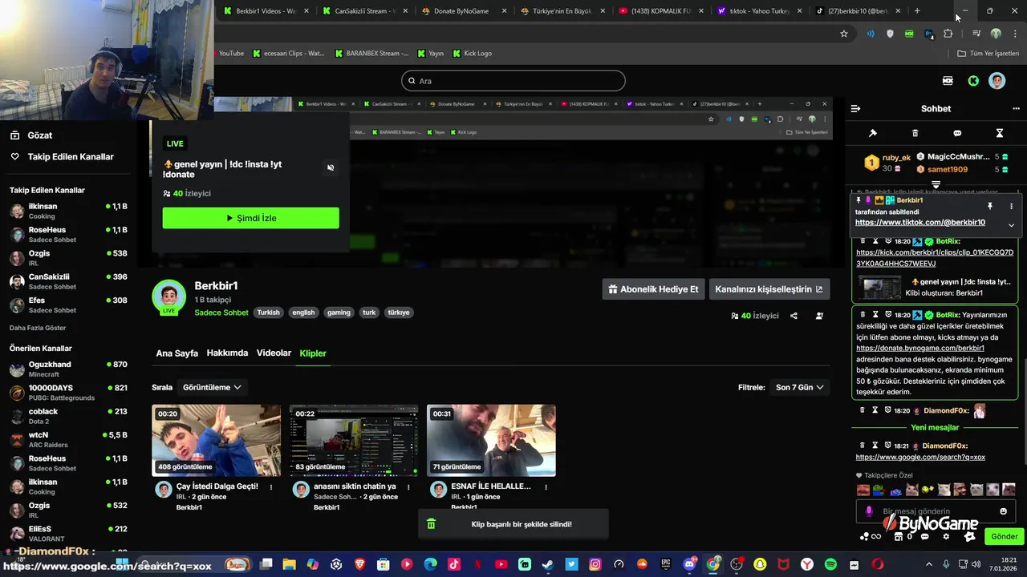The width and height of the screenshot is (1027, 577).
Task: Open Tüm Yer İşaretleri bookmarks folder
Action: pyautogui.click(x=988, y=54)
